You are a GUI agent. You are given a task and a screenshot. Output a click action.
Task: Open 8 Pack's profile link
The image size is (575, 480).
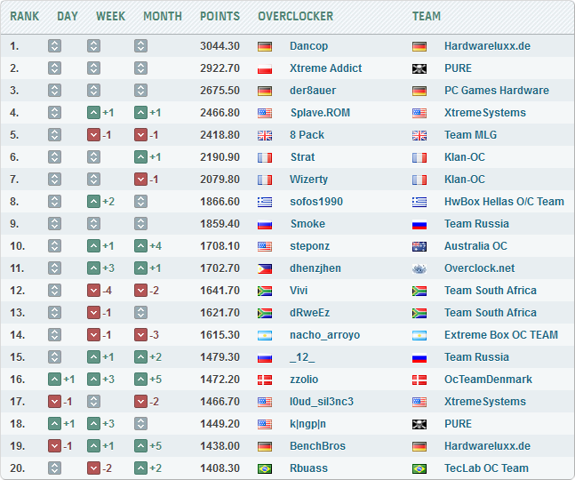click(x=307, y=135)
